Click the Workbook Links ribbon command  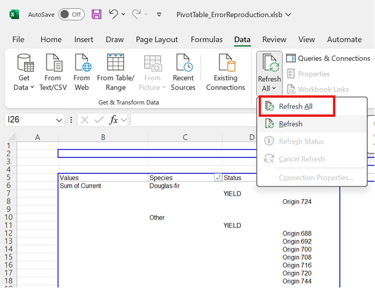point(318,89)
